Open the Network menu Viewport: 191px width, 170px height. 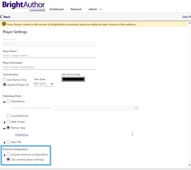tap(76, 9)
